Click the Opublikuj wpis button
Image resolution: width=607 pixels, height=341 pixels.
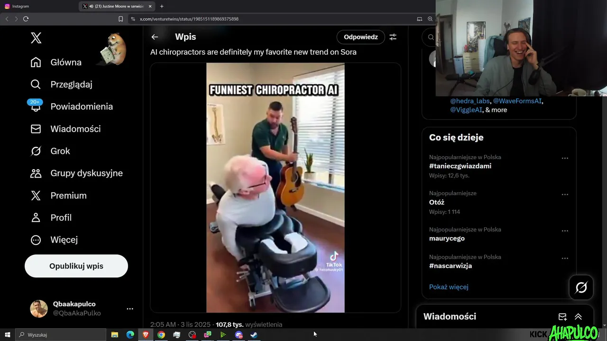76,266
